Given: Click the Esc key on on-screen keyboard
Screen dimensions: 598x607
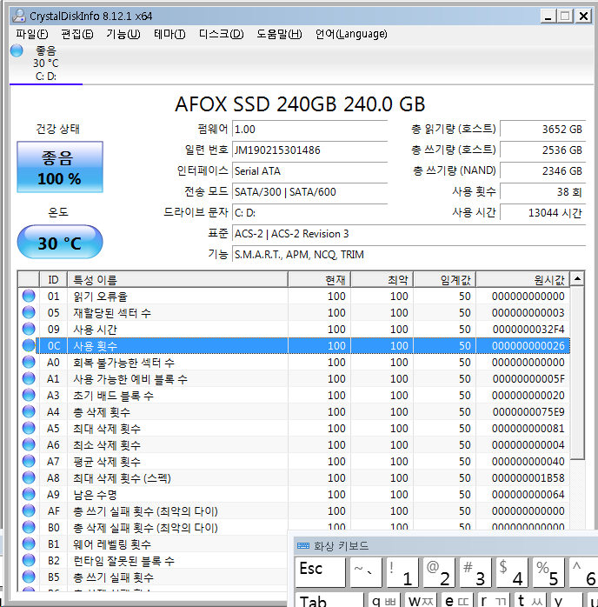Looking at the screenshot, I should pos(320,572).
